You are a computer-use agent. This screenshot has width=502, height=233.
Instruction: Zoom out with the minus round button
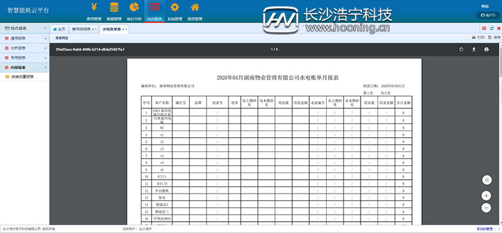[486, 208]
